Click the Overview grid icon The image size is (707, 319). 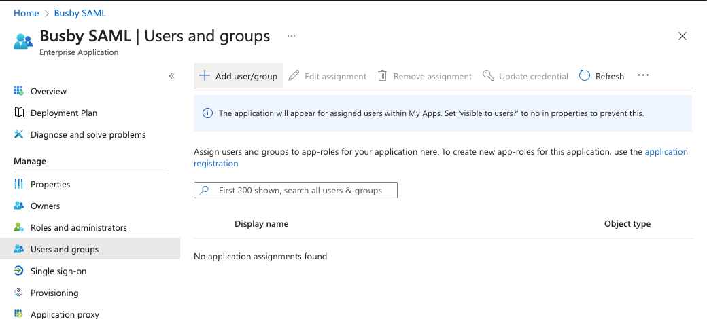coord(18,91)
